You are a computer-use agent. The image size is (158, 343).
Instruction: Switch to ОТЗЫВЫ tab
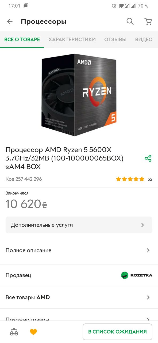[x=115, y=40]
